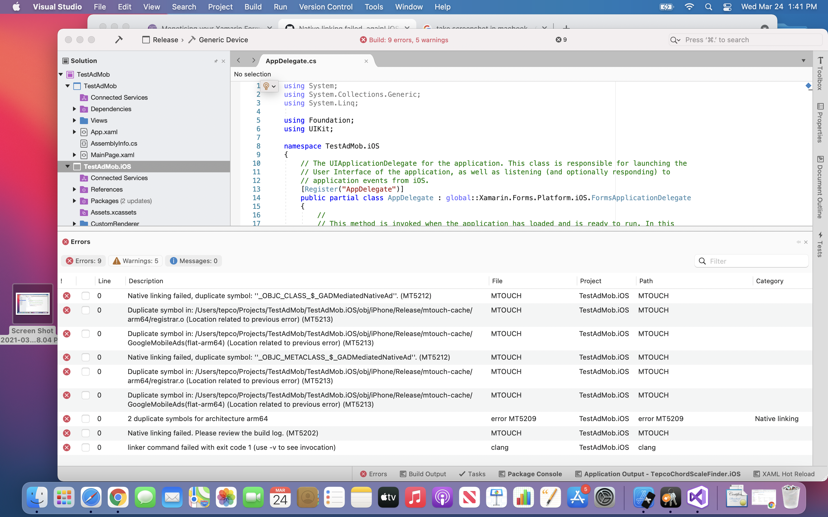
Task: Toggle the Warnings: 5 filter
Action: pos(135,261)
